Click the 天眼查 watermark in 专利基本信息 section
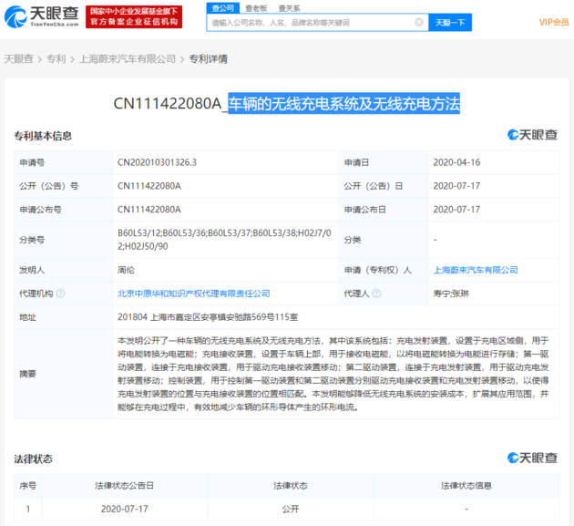 pos(533,135)
